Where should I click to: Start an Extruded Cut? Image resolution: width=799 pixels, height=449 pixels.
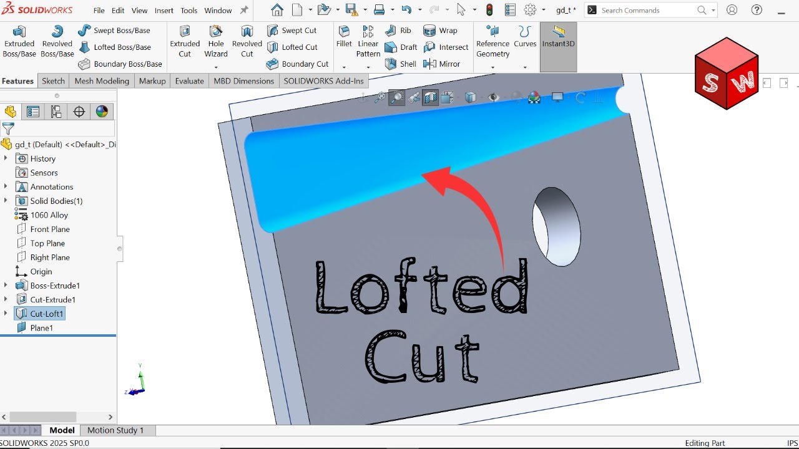[185, 41]
